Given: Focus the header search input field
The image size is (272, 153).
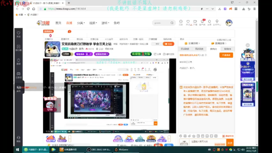Looking at the screenshot, I should click(161, 23).
